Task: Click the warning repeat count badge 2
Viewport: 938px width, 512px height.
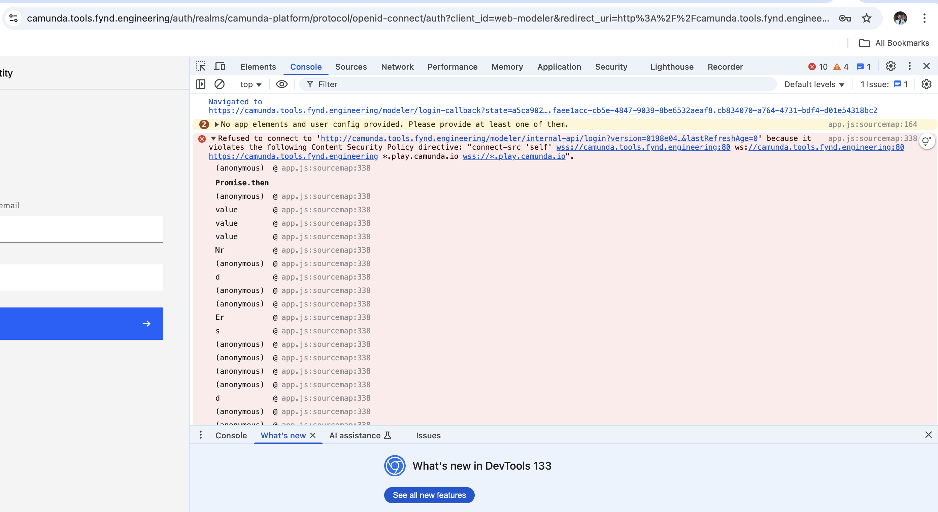Action: click(204, 124)
